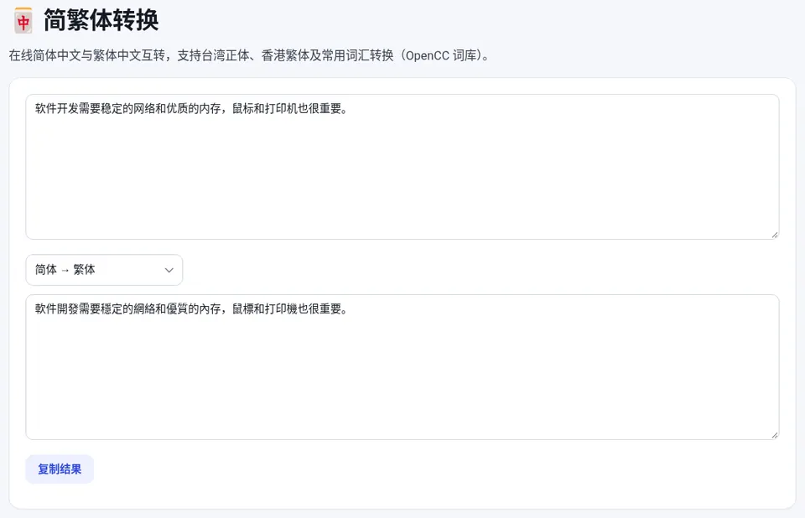The image size is (805, 518).
Task: Open the 简体 → 繁体 conversion dropdown
Action: 104,270
